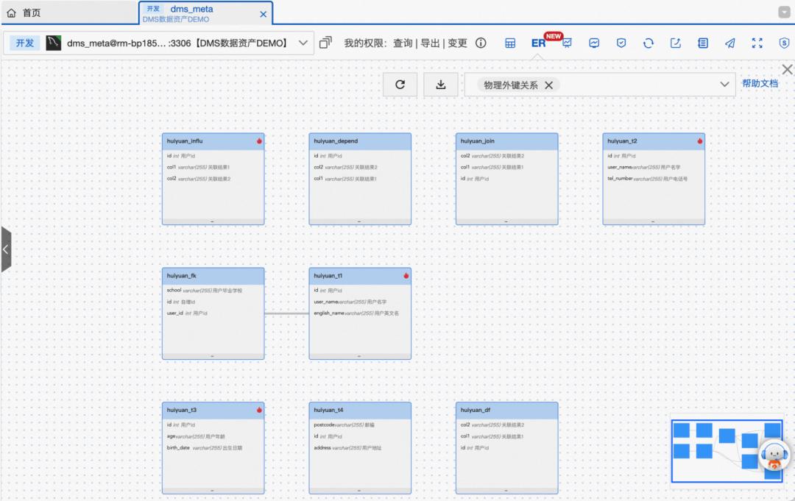Screen dimensions: 795x501
Task: Click the info icon next to 变更
Action: 481,43
